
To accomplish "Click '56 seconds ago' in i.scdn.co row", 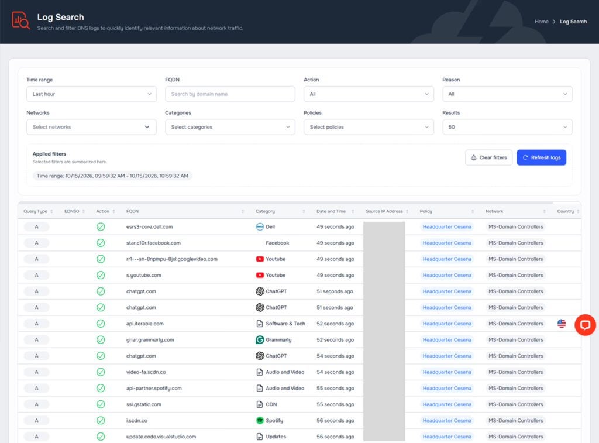I will tap(335, 420).
